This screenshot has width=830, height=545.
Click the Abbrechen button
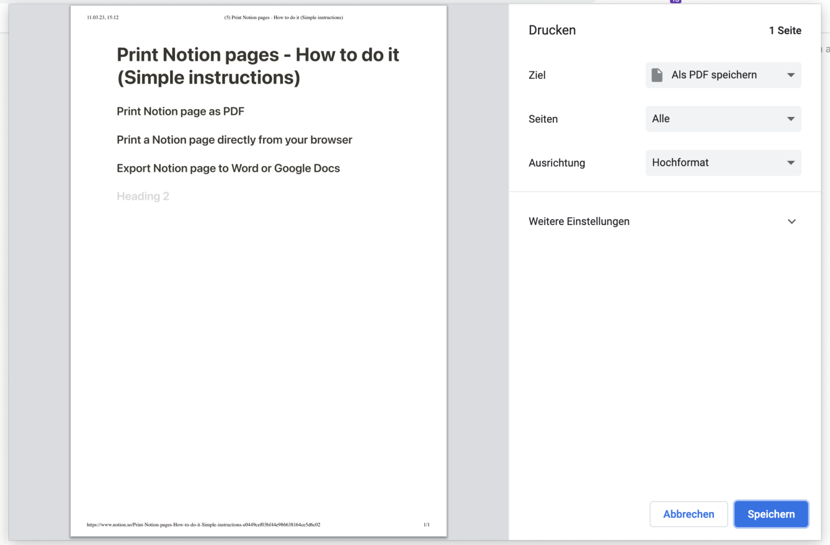(x=688, y=514)
